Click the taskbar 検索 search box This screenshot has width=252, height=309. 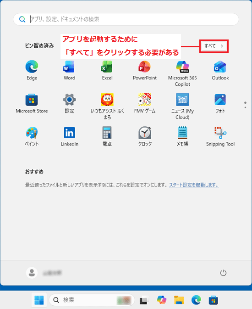click(92, 300)
